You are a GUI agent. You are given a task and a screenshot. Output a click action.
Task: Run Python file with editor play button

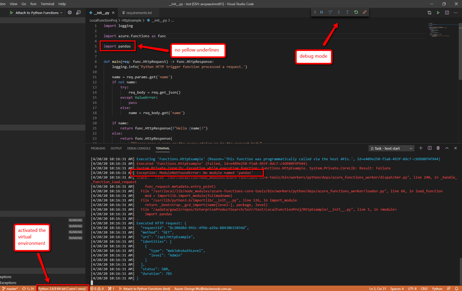coord(438,13)
